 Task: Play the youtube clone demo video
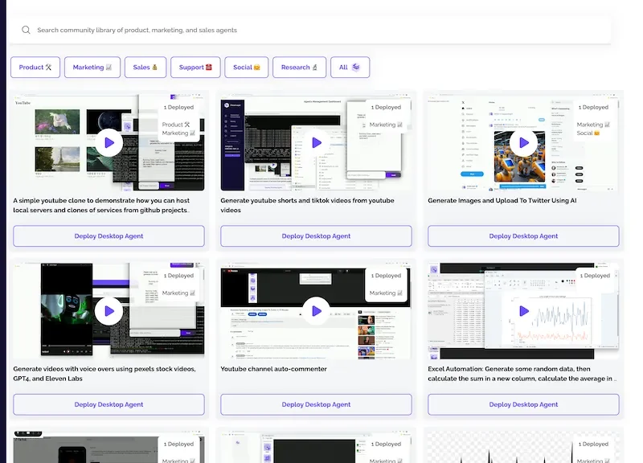[109, 143]
